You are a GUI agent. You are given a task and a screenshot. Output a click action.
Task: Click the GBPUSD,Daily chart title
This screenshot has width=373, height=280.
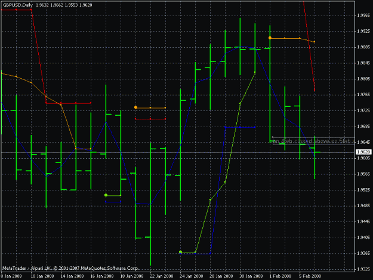pyautogui.click(x=18, y=5)
